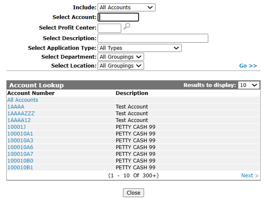
Task: Select account 1AAAAZZZ
Action: 21,114
